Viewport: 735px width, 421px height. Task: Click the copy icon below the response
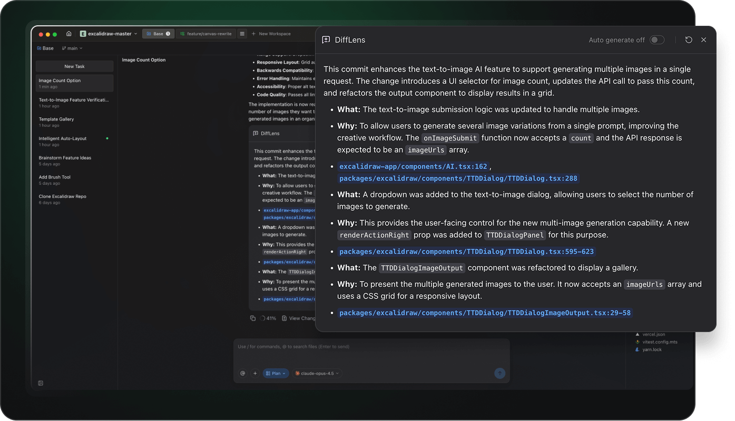(x=253, y=318)
